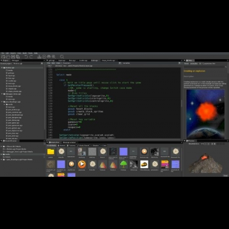Click the Broadcast toolbar icon
The image size is (229, 229).
point(49,57)
